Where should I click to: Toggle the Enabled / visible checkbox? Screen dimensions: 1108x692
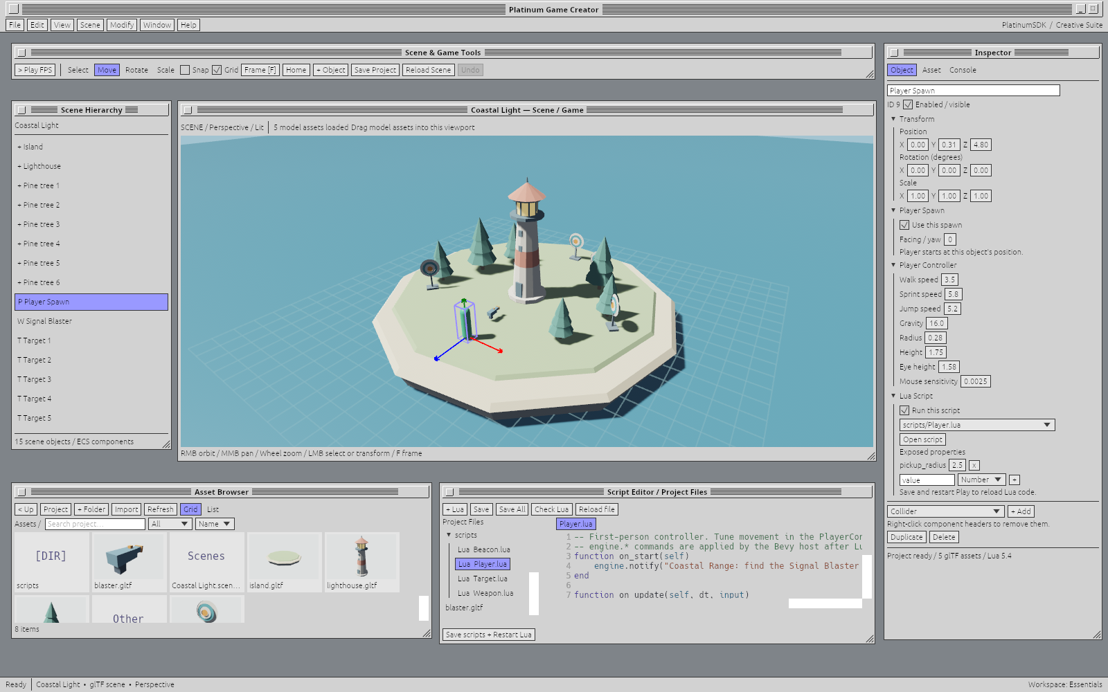[x=908, y=104]
